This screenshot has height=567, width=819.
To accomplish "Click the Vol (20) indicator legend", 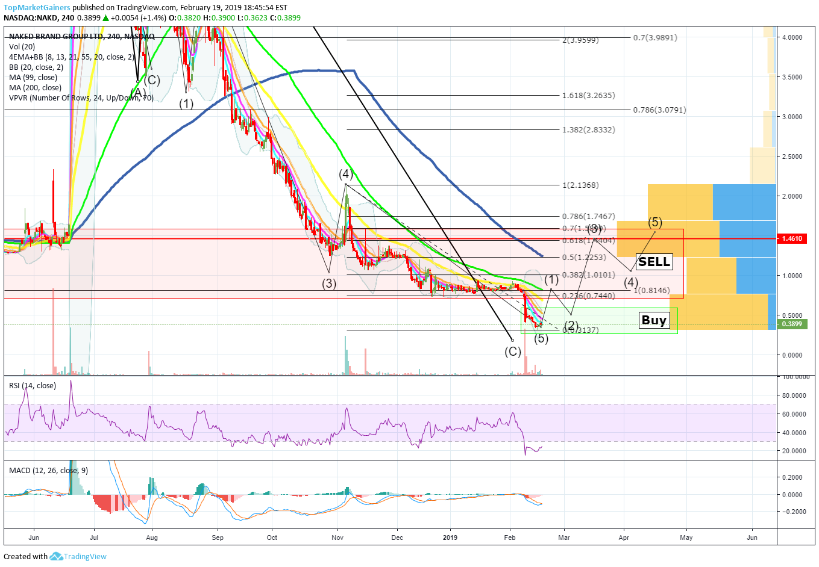I will (22, 47).
